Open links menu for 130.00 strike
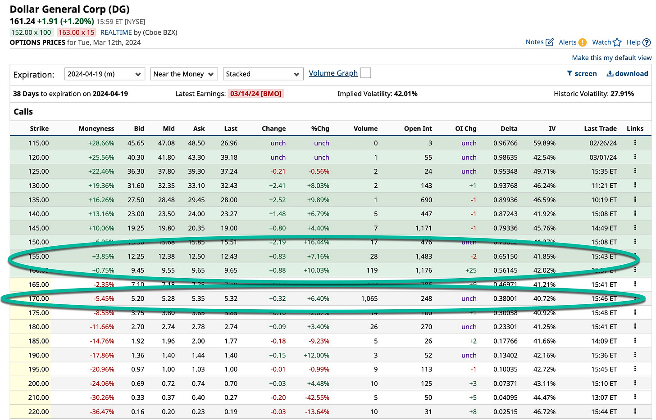 click(635, 185)
